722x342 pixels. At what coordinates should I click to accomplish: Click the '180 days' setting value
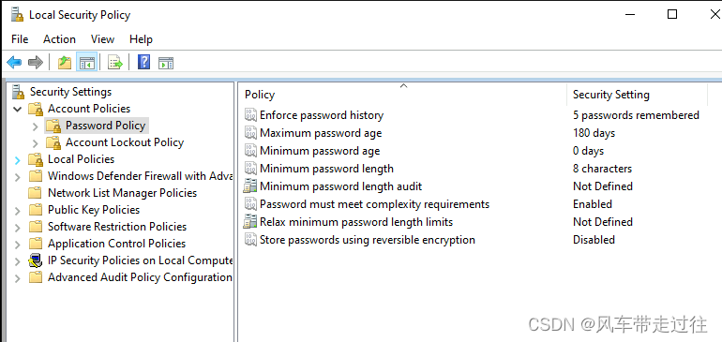tap(594, 133)
